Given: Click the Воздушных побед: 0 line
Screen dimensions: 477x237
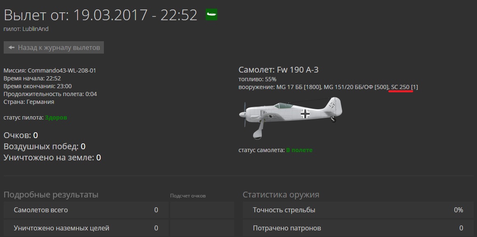Looking at the screenshot, I should click(x=45, y=147).
